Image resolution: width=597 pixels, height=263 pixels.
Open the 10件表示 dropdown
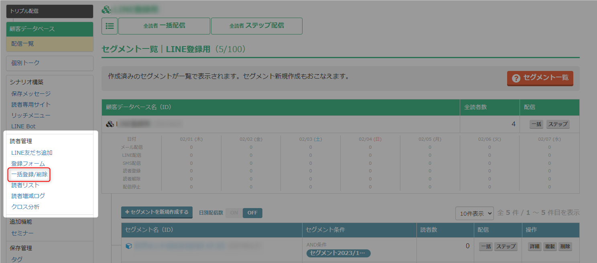(x=474, y=213)
